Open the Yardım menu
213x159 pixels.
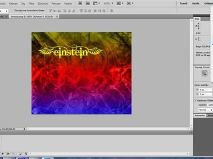[68, 4]
